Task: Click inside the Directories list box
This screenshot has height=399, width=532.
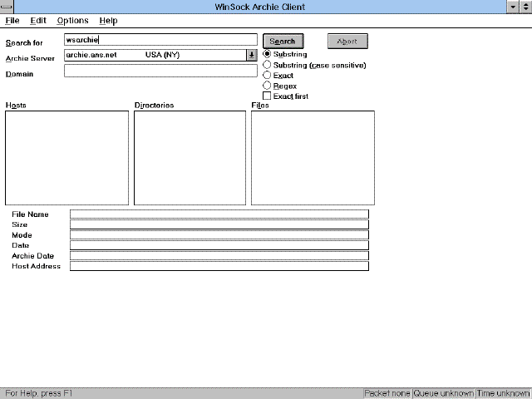Action: pos(190,158)
